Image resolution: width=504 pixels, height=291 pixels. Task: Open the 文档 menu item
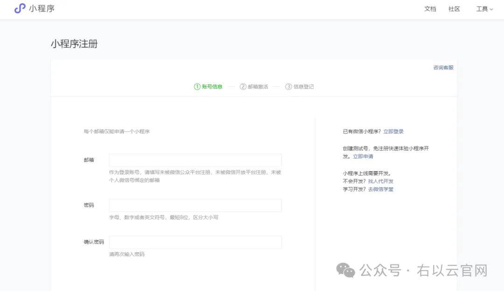point(430,9)
